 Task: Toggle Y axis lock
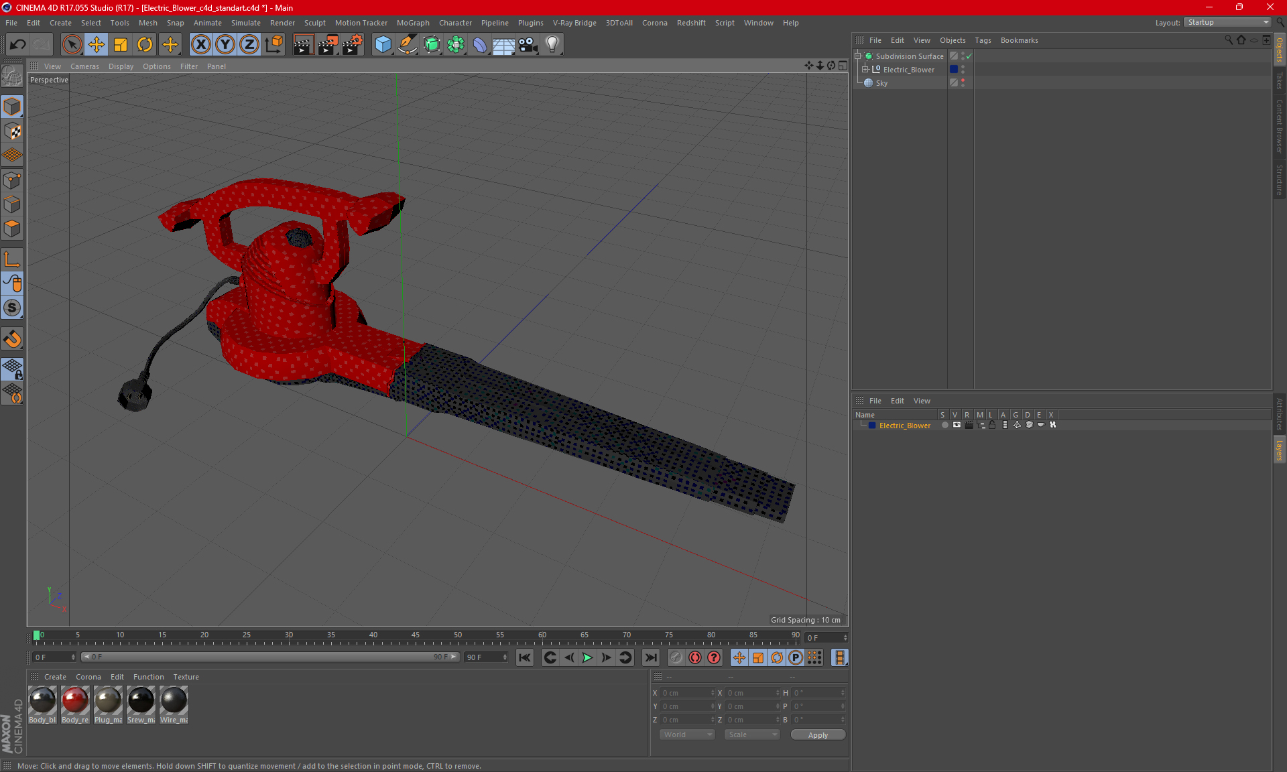tap(225, 44)
